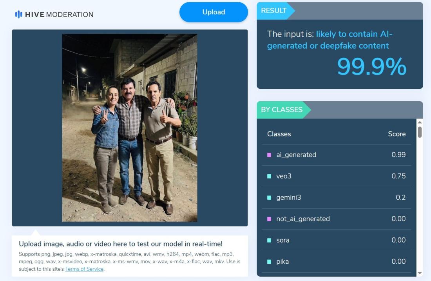The width and height of the screenshot is (431, 281).
Task: Click the 99.9% result value
Action: (x=371, y=67)
